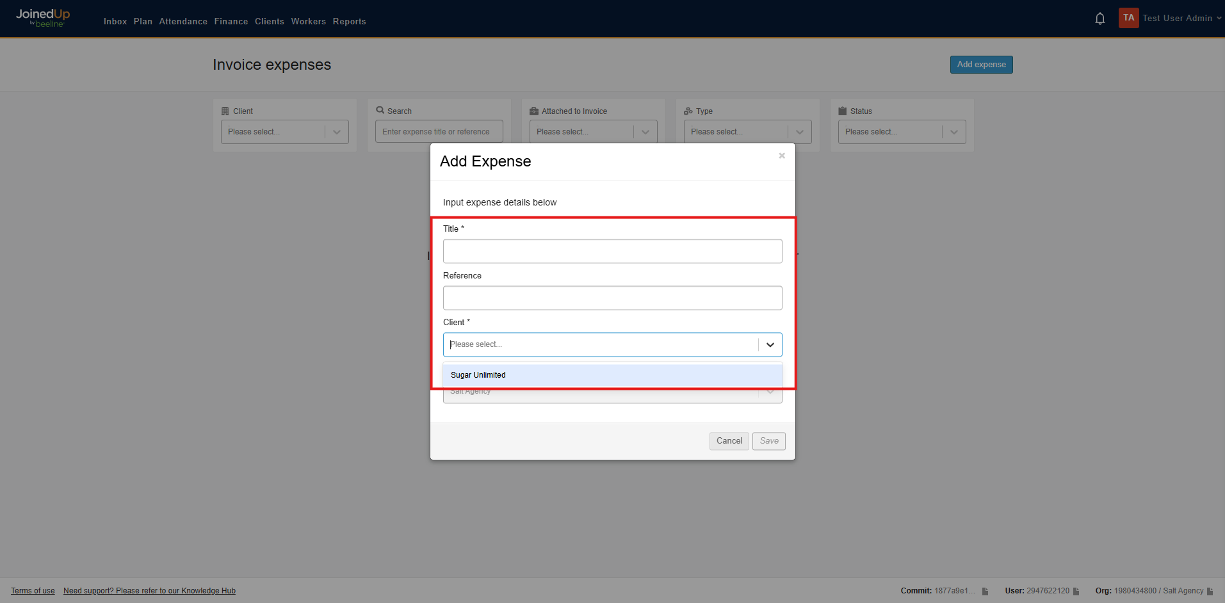
Task: Open the notification bell
Action: click(1100, 18)
